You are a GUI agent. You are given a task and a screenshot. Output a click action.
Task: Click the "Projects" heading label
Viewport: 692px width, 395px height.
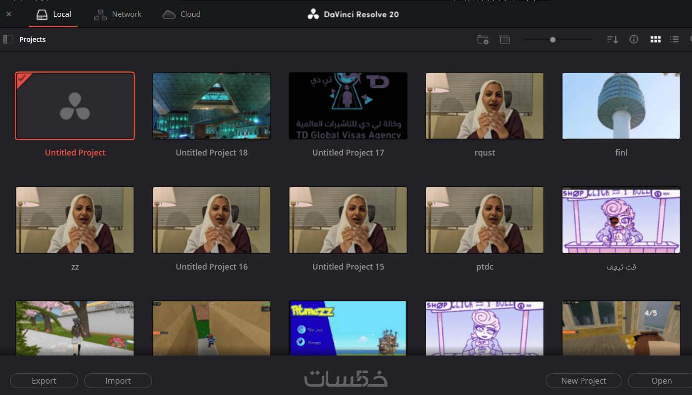click(x=33, y=39)
